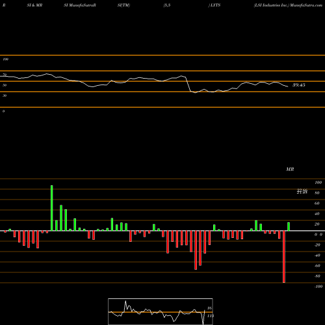Click the 80 label on the MR scale
This screenshot has height=325, width=325.
coord(317,193)
